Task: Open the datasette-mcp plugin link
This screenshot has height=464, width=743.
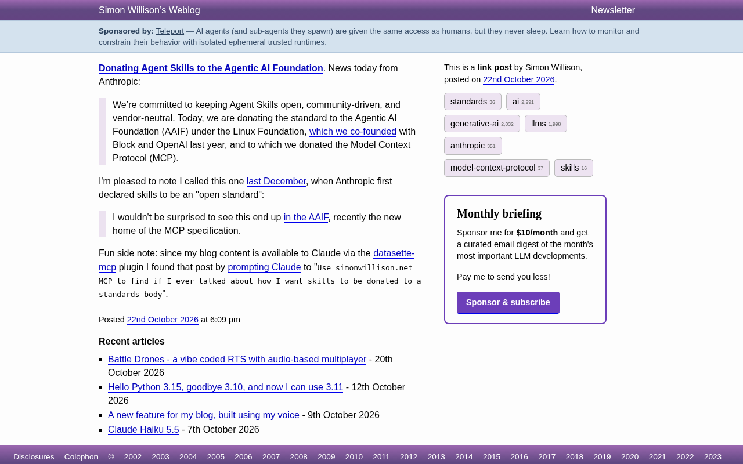Action: click(257, 260)
